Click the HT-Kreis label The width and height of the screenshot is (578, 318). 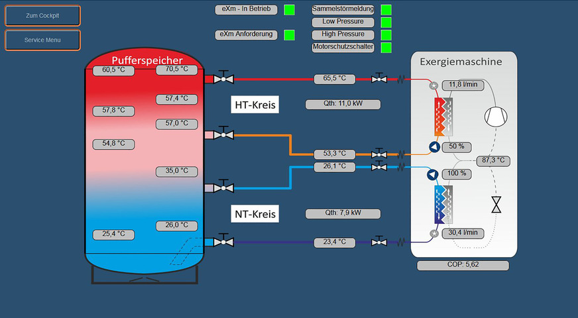[x=255, y=105]
